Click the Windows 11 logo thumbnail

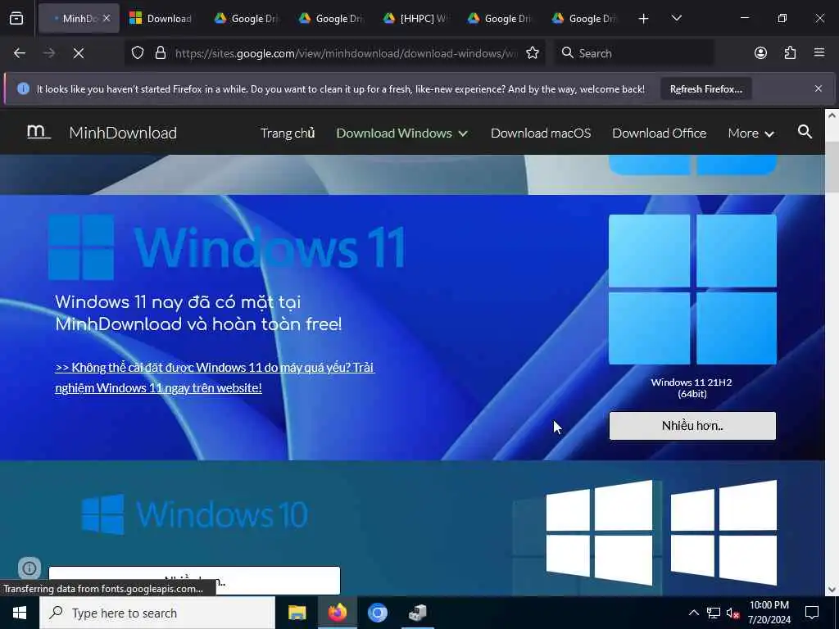(x=692, y=289)
